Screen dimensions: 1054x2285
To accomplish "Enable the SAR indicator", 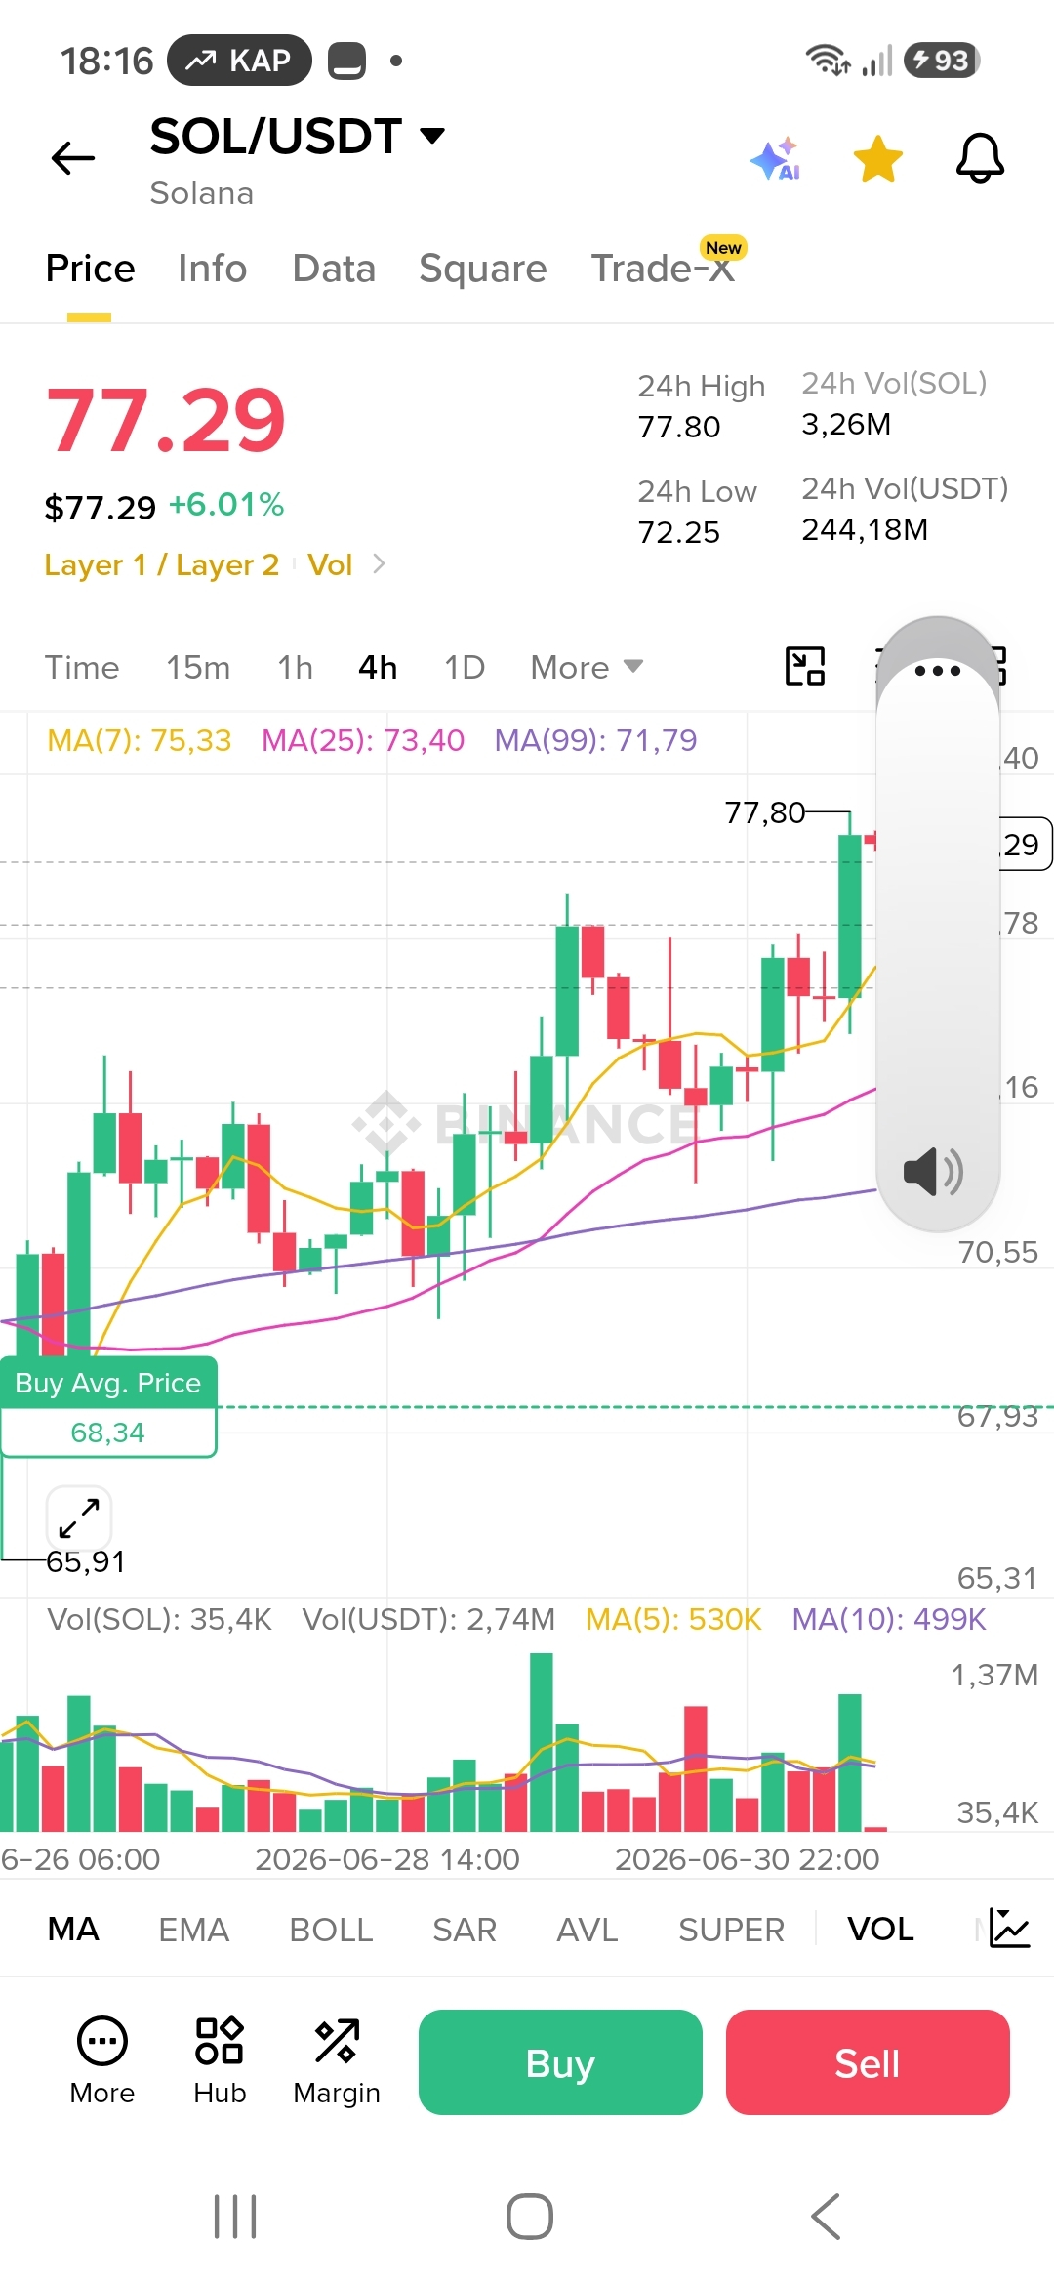I will (465, 1930).
